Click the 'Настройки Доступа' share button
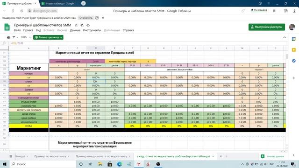 coord(267,27)
